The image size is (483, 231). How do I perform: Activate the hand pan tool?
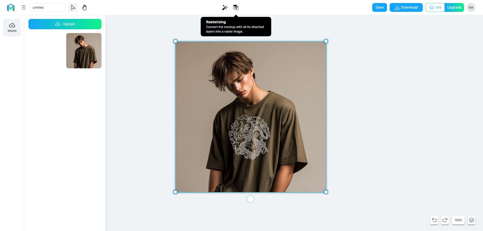tap(84, 8)
